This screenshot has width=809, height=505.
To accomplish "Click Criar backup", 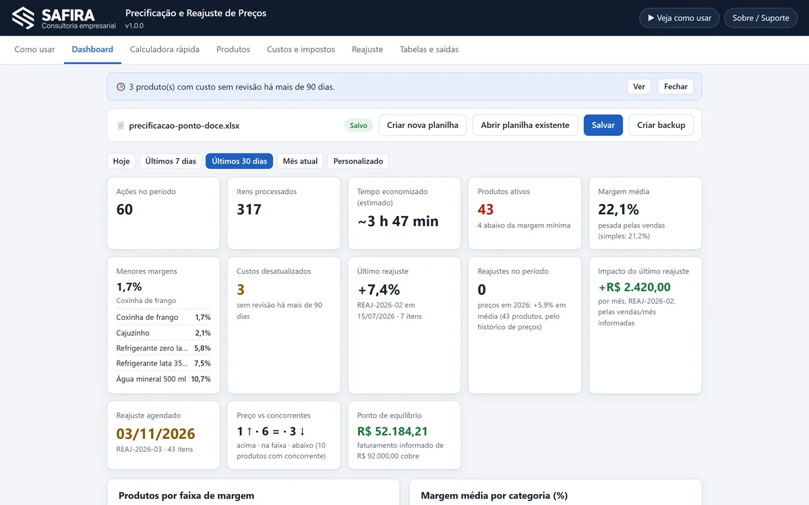I will pos(661,125).
